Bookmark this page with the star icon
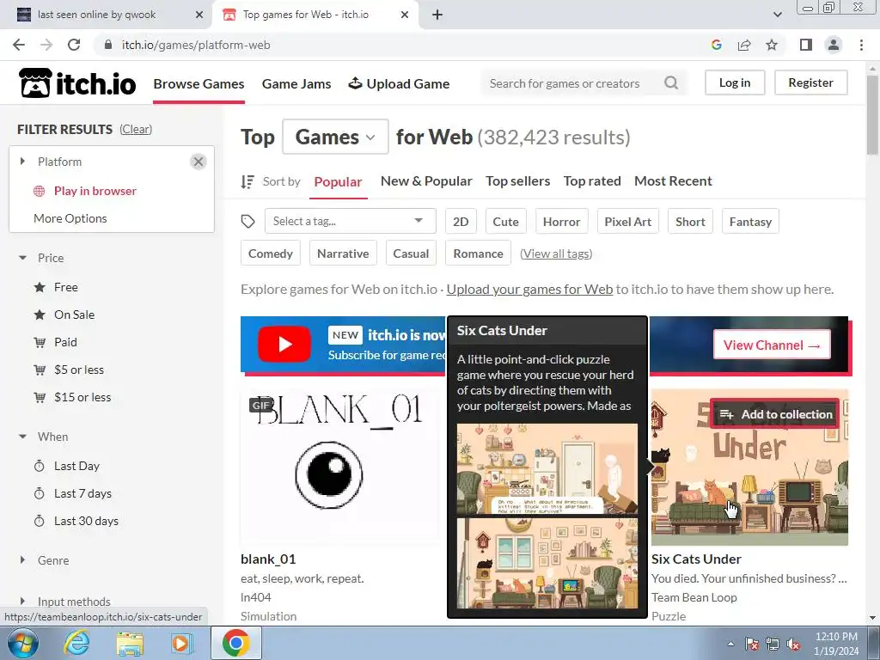Screen dimensions: 880x660 click(x=772, y=45)
